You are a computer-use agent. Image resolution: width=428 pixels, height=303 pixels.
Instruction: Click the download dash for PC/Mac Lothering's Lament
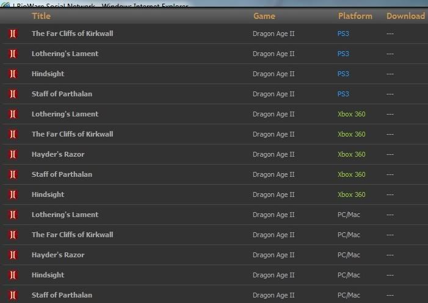click(390, 215)
